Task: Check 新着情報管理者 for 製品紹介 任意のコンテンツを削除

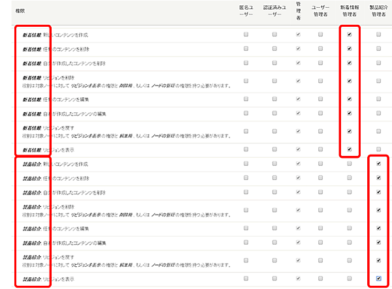Action: pyautogui.click(x=350, y=179)
